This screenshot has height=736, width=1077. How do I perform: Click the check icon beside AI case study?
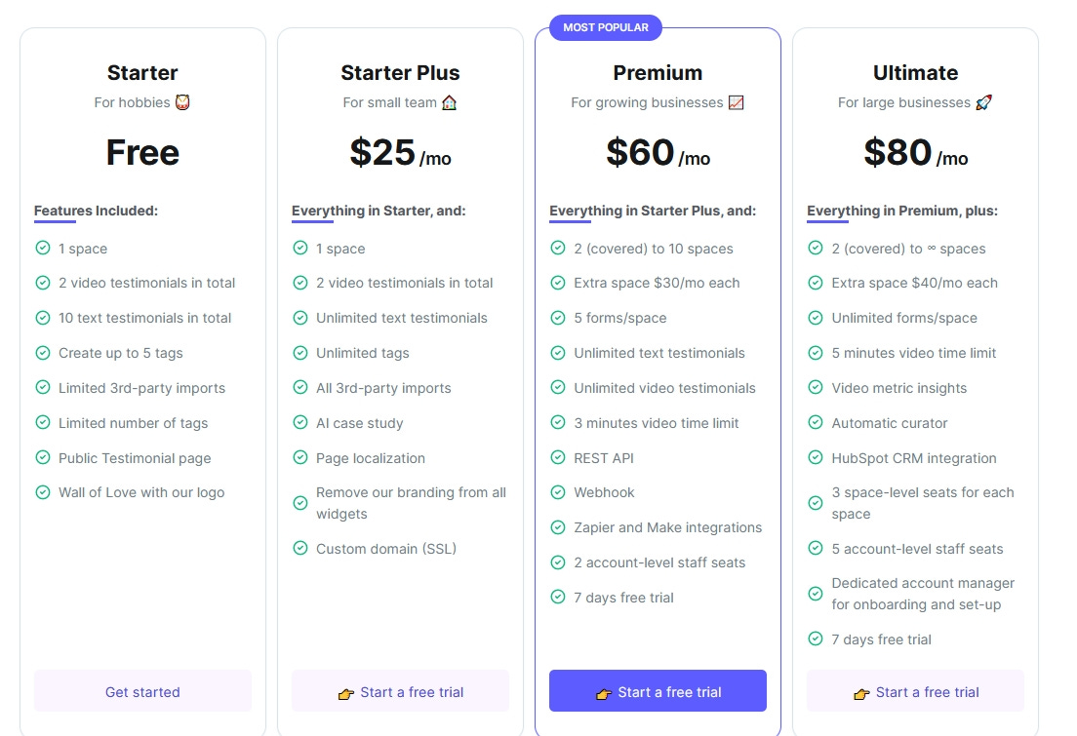pyautogui.click(x=300, y=422)
